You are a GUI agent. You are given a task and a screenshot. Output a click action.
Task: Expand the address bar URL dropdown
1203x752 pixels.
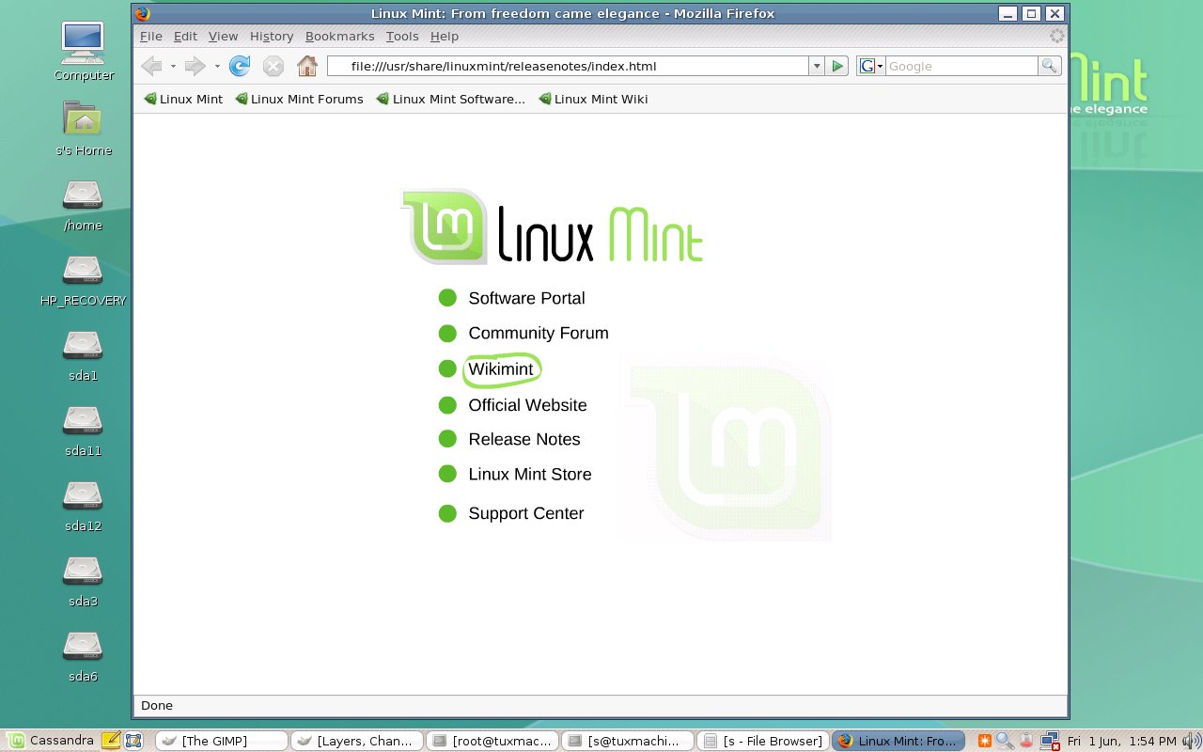click(817, 66)
